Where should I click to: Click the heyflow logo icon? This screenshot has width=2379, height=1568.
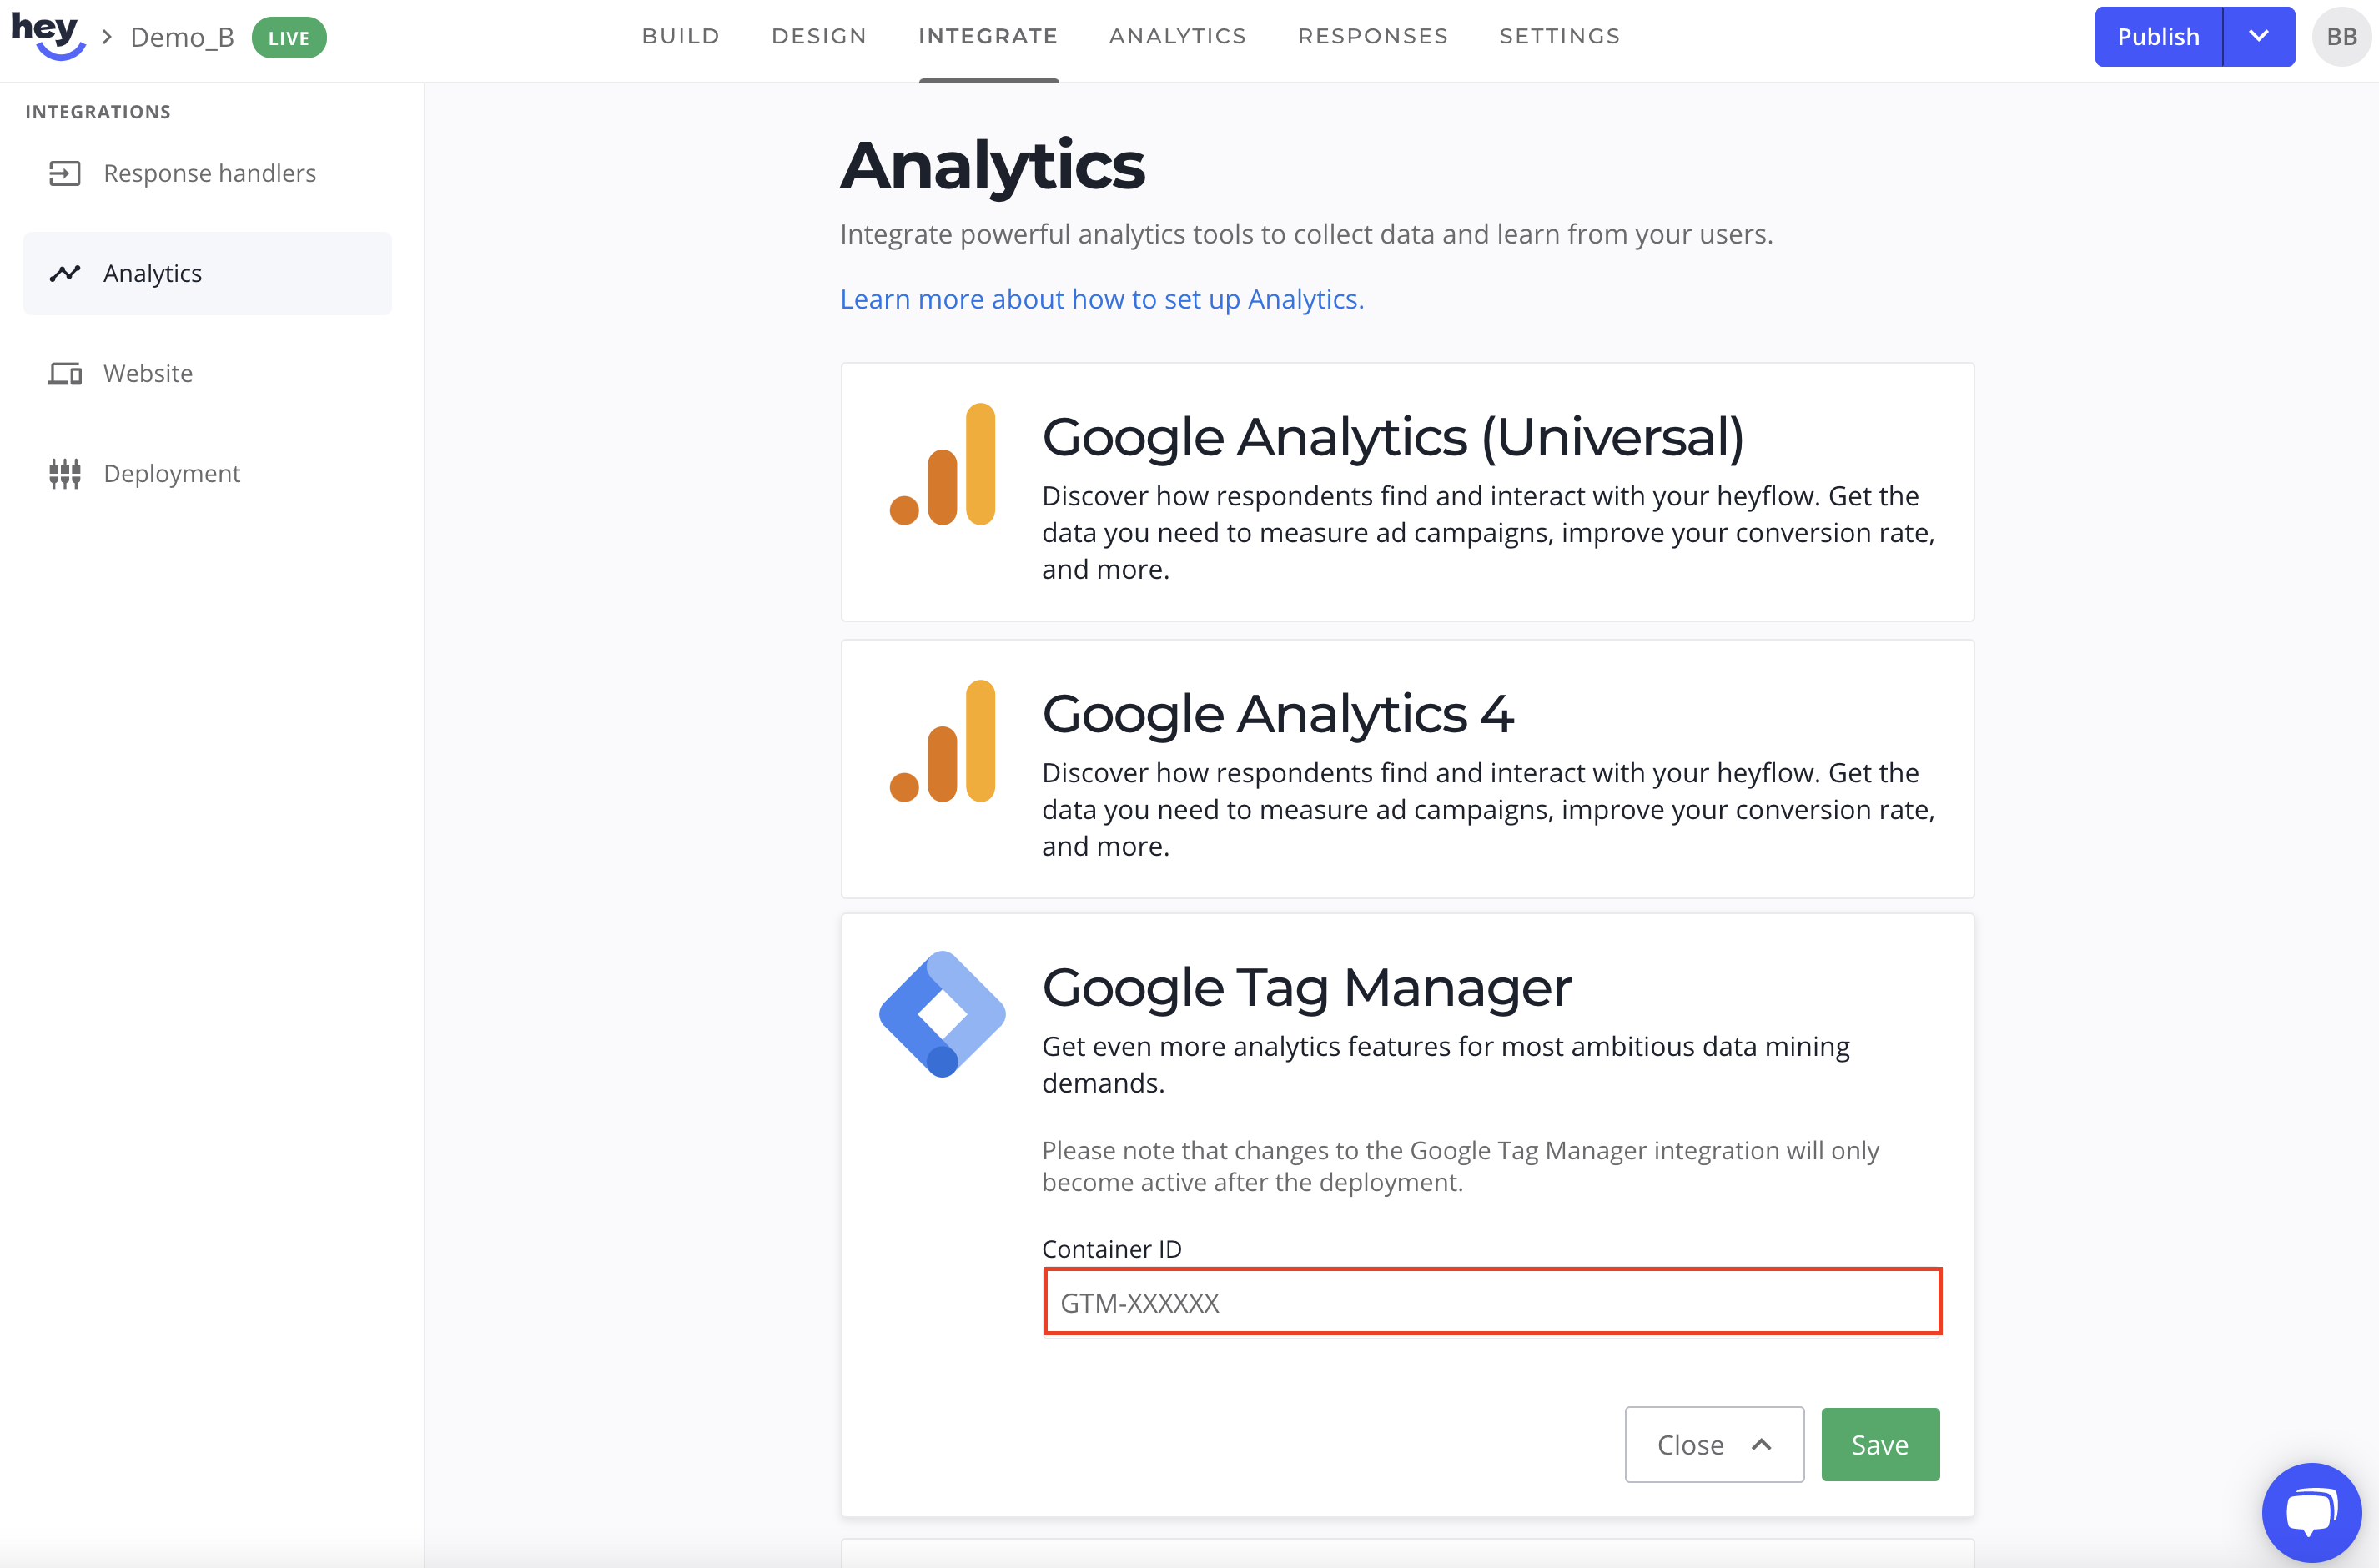(x=47, y=36)
